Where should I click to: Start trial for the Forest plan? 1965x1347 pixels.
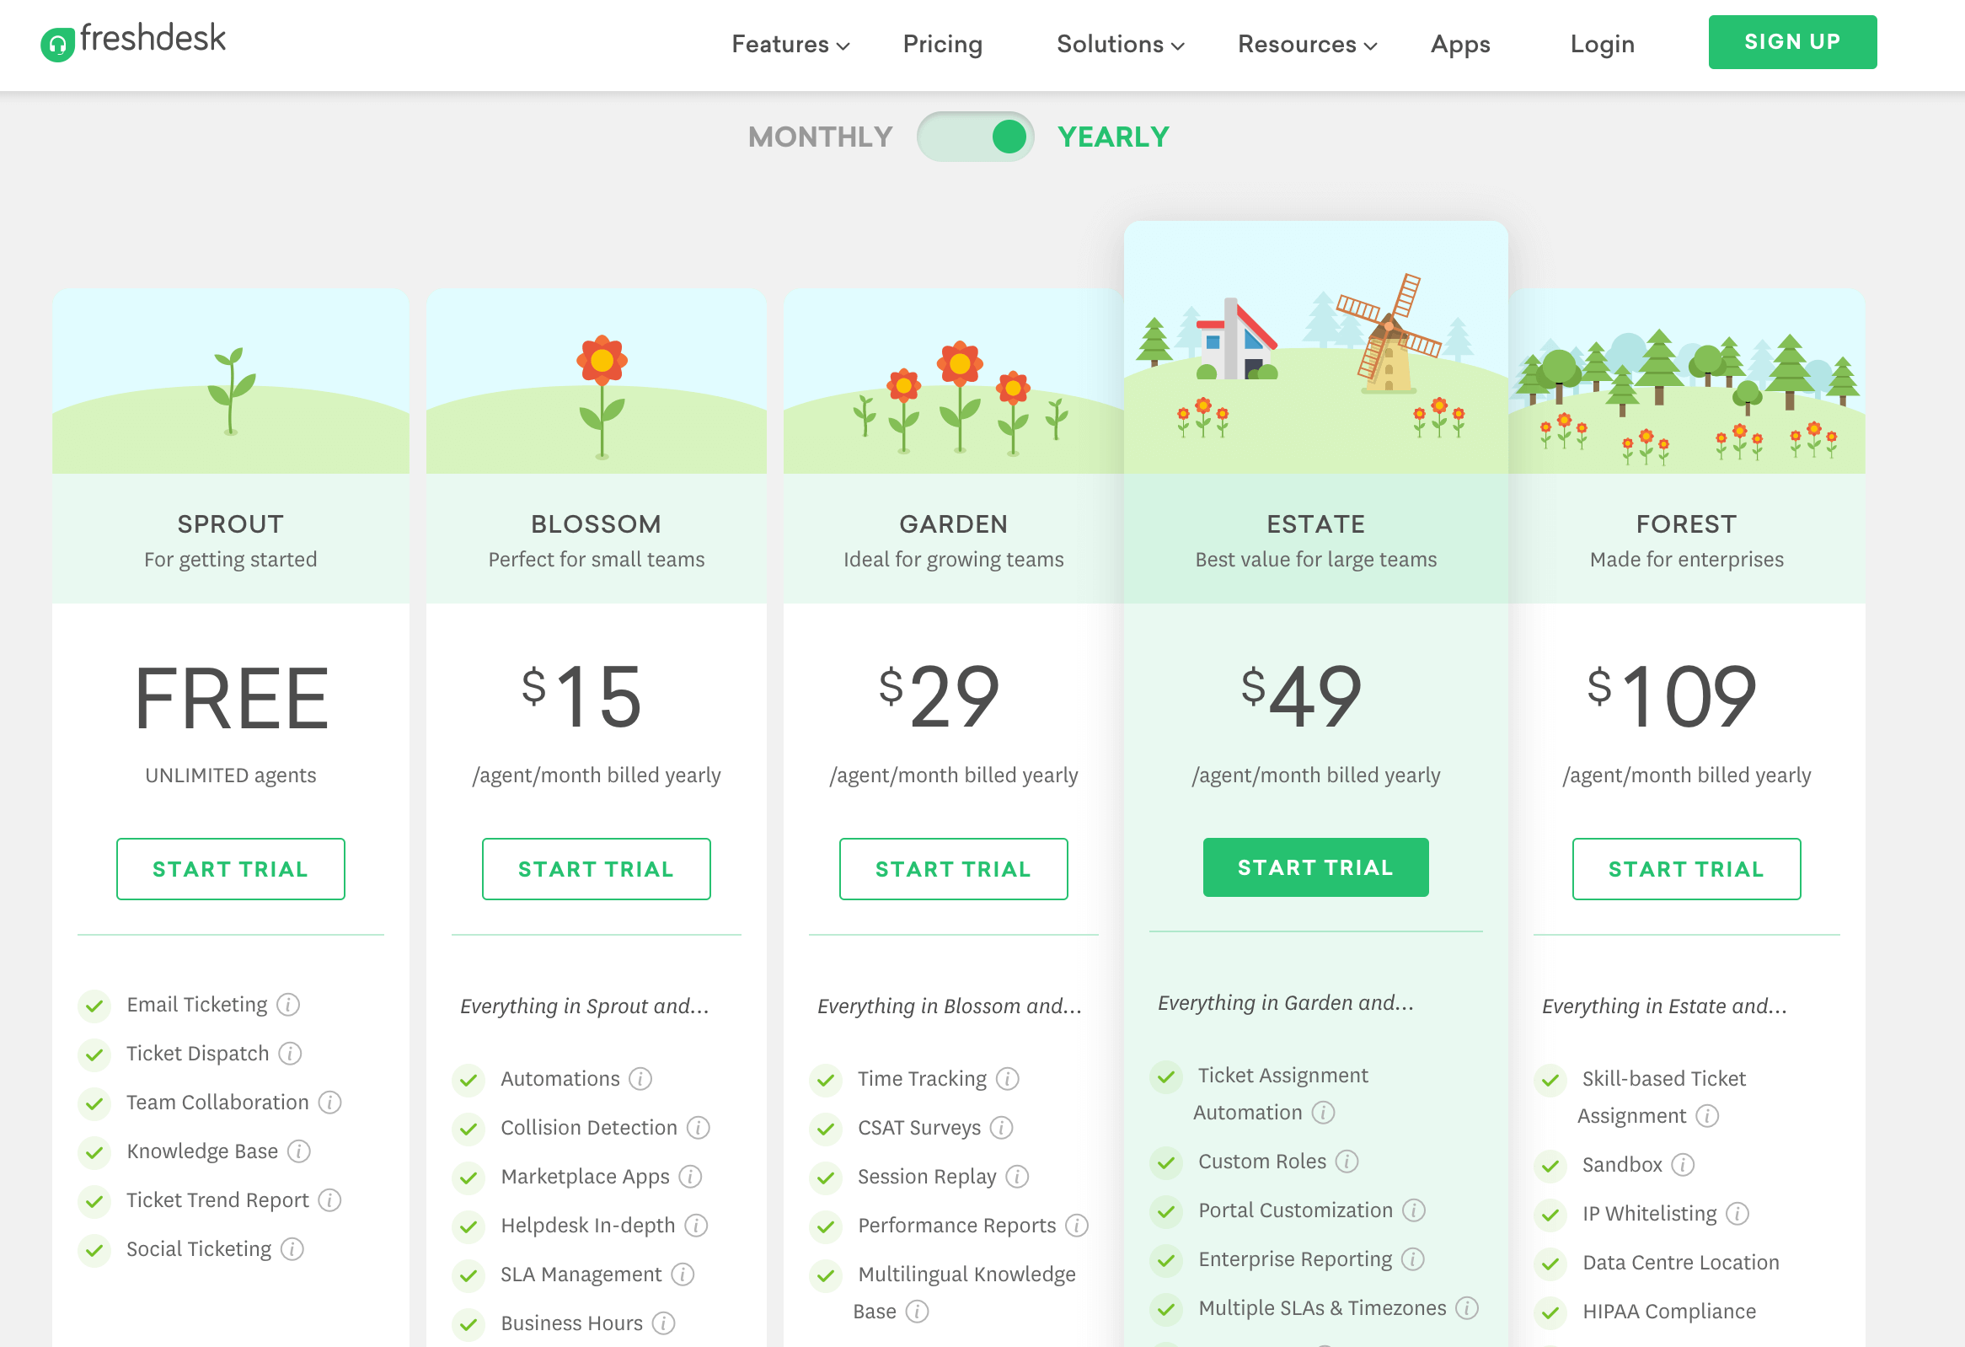pos(1688,870)
